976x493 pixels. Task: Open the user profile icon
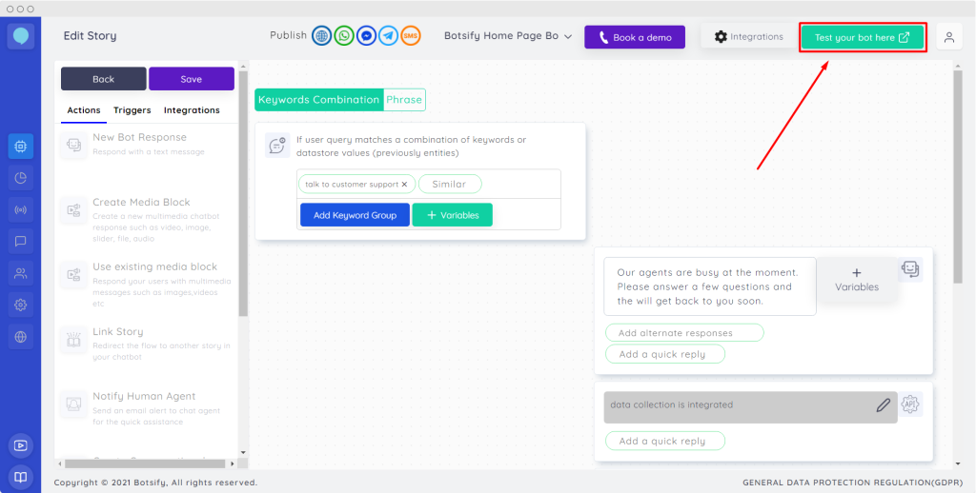(948, 37)
